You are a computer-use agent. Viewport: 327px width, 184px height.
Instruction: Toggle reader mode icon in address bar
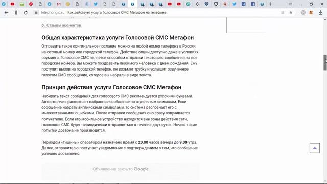click(283, 12)
